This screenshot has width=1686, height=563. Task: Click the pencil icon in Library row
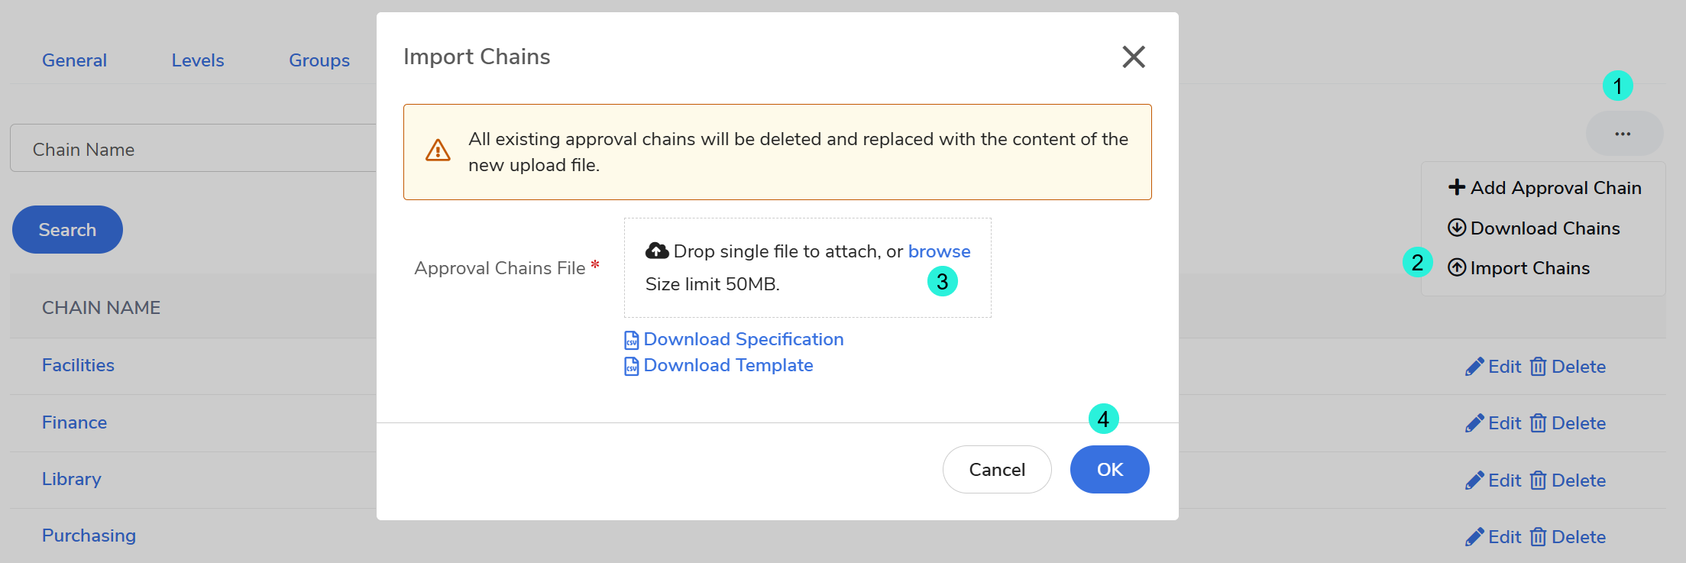pos(1474,480)
